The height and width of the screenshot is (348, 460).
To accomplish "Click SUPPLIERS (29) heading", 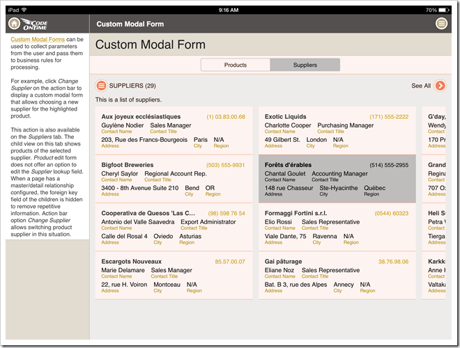I will (x=132, y=86).
